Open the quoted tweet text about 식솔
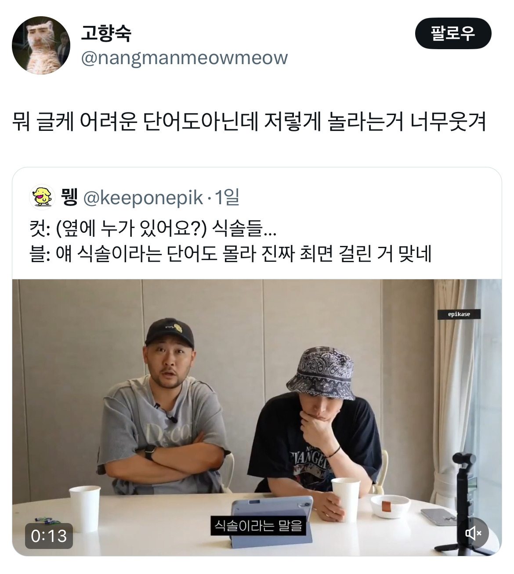Image resolution: width=514 pixels, height=574 pixels. pyautogui.click(x=231, y=241)
